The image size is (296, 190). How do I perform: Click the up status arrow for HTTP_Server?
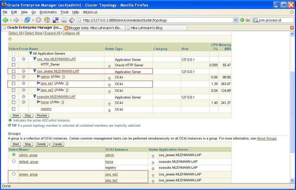(x=109, y=66)
